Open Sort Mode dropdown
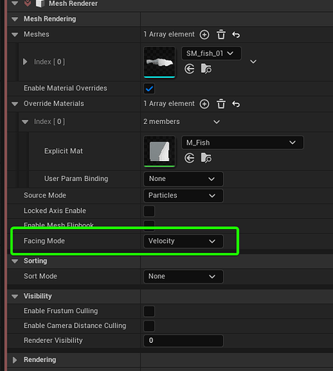The image size is (333, 371). tap(184, 276)
